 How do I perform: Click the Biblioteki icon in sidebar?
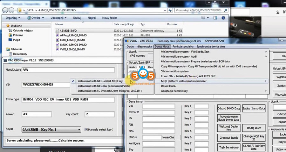click(x=8, y=49)
